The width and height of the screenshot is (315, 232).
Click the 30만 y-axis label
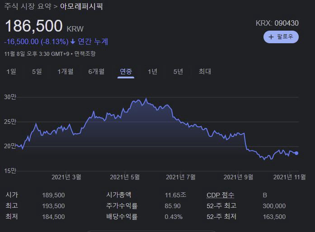pyautogui.click(x=10, y=97)
